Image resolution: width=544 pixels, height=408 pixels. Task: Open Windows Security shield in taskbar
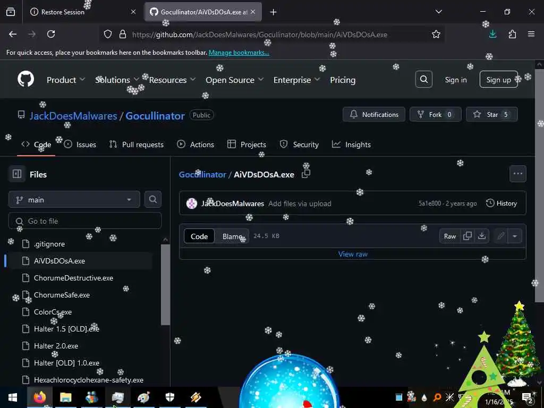[169, 397]
